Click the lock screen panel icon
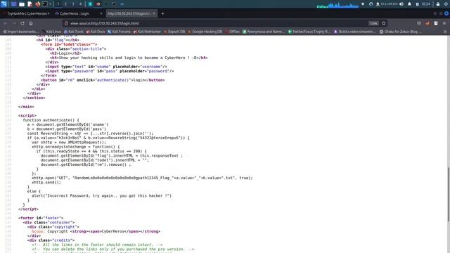This screenshot has width=450, height=253. (x=438, y=4)
